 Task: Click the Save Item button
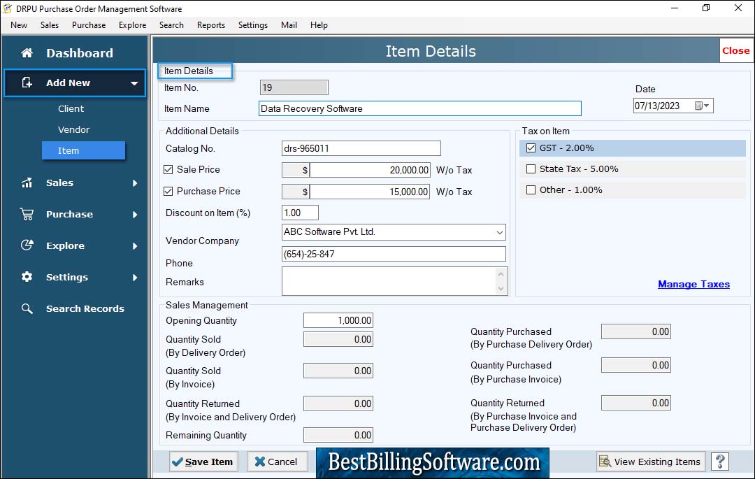(203, 462)
